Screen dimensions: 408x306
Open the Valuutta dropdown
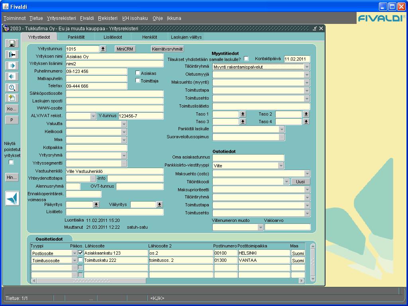pyautogui.click(x=124, y=124)
